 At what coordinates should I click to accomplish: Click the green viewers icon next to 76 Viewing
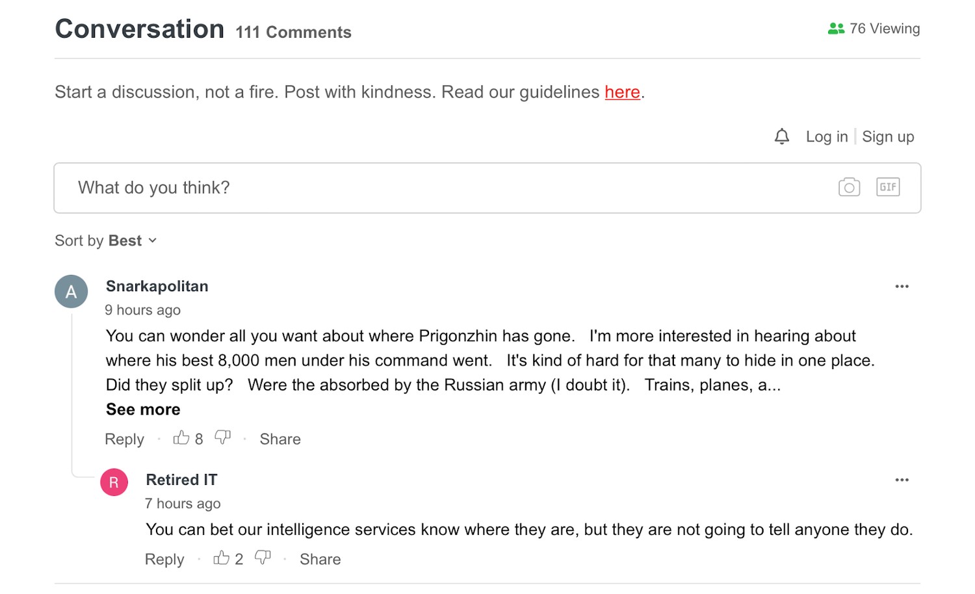click(835, 28)
